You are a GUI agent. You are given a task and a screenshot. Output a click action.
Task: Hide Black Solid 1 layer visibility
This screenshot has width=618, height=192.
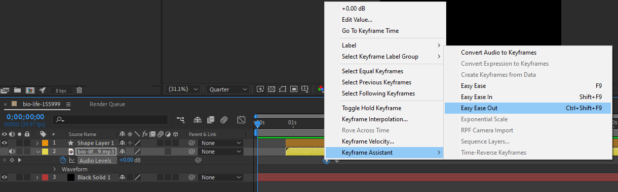pos(5,177)
